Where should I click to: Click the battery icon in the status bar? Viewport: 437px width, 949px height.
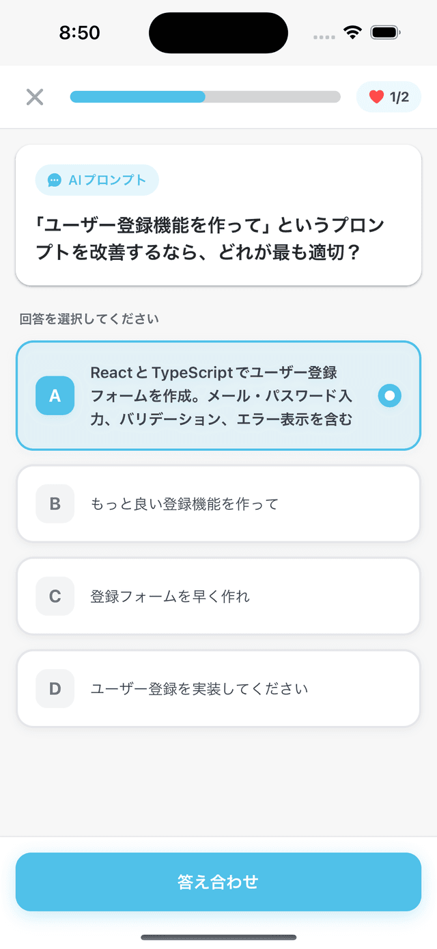(384, 31)
